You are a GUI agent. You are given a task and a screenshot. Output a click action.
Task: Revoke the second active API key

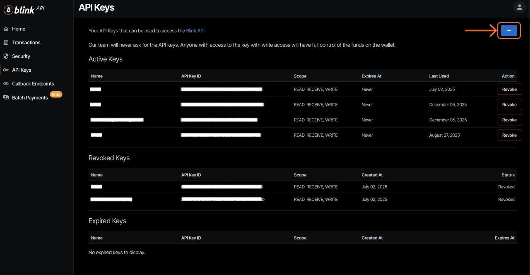pyautogui.click(x=509, y=105)
